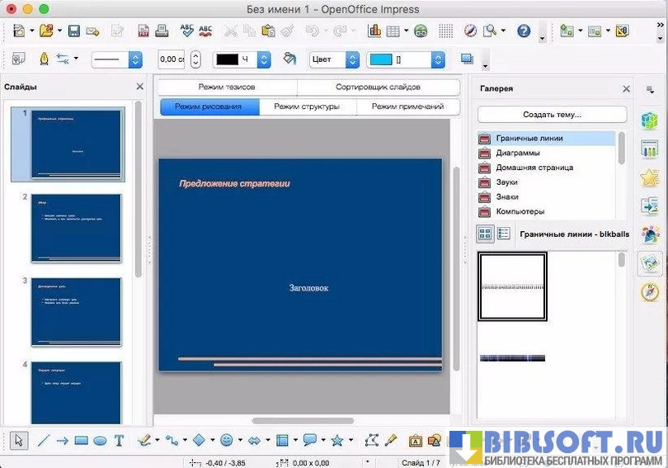Toggle the shadow button in line toolbar

468,59
